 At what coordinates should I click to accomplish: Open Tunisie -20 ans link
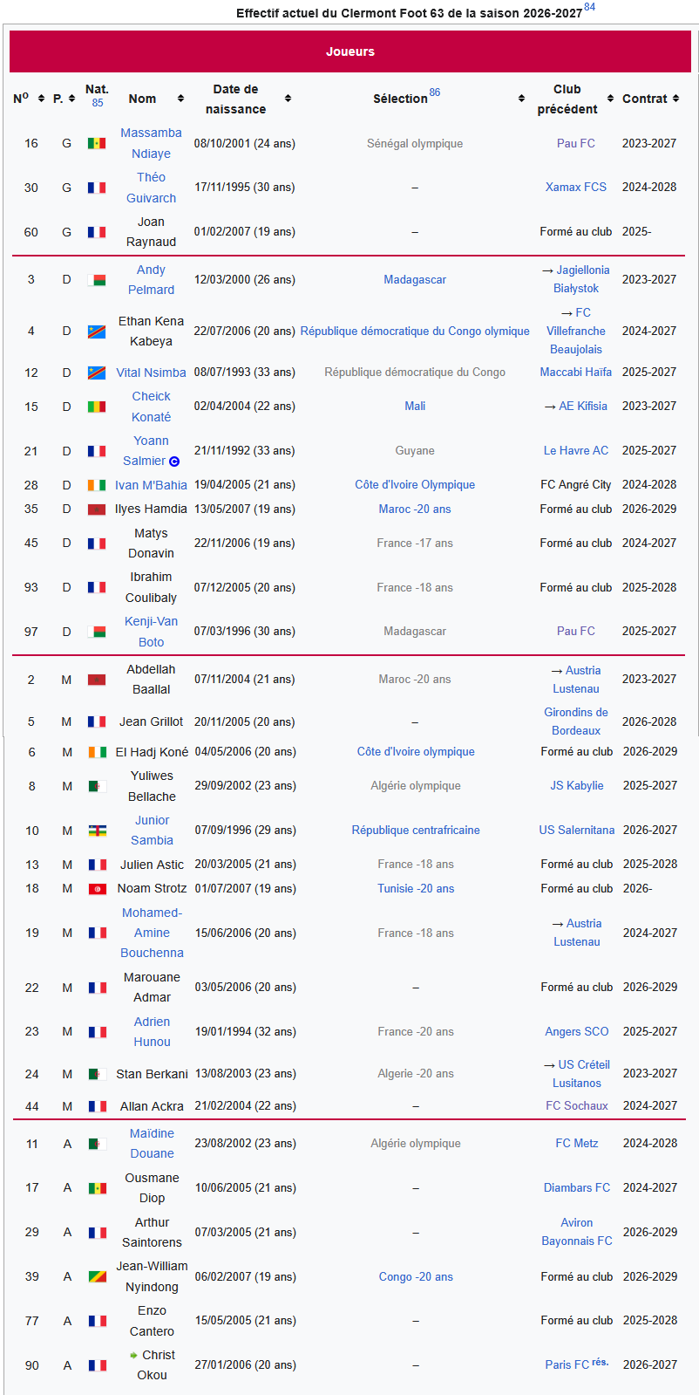click(416, 889)
